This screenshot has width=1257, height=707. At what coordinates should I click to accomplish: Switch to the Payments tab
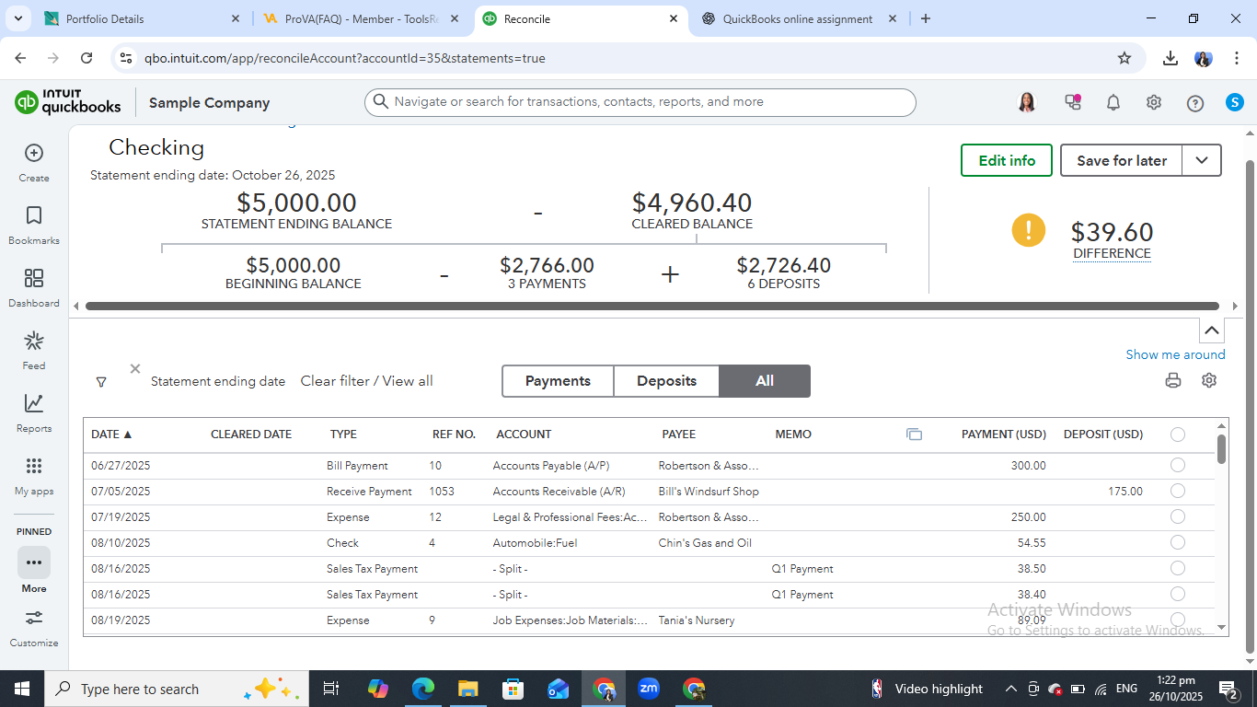558,381
